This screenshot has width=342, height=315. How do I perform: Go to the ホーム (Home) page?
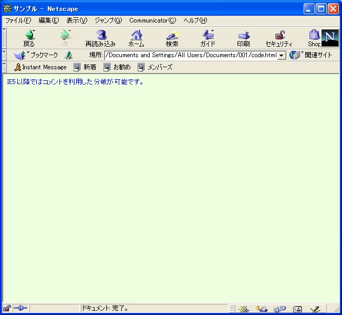(x=136, y=37)
